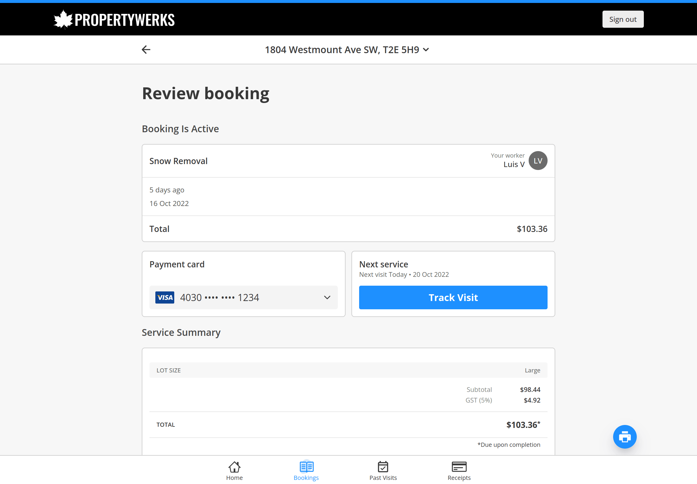Screen dimensions: 697x484
Task: Select the 4030 •••• 1234 card field
Action: [219, 297]
